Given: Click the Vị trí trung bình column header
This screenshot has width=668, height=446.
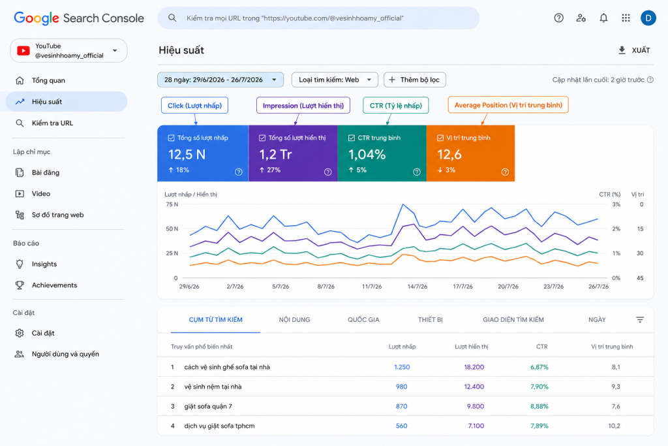Looking at the screenshot, I should [612, 347].
